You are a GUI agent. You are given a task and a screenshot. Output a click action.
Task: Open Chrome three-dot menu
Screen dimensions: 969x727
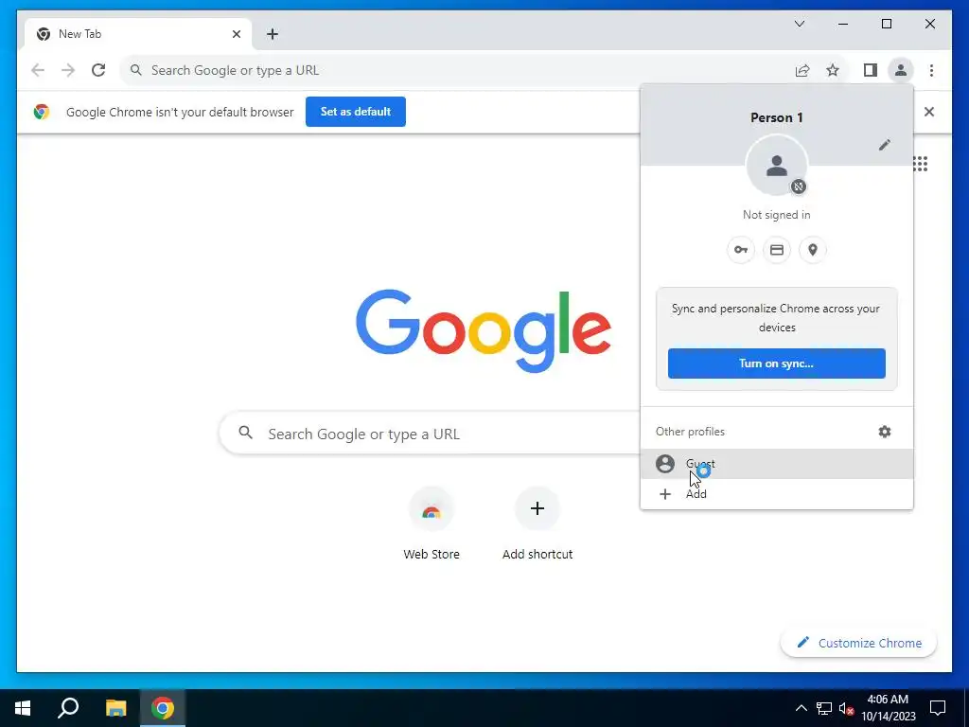tap(931, 70)
